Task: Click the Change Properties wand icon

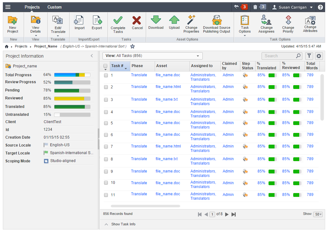Action: pyautogui.click(x=191, y=20)
